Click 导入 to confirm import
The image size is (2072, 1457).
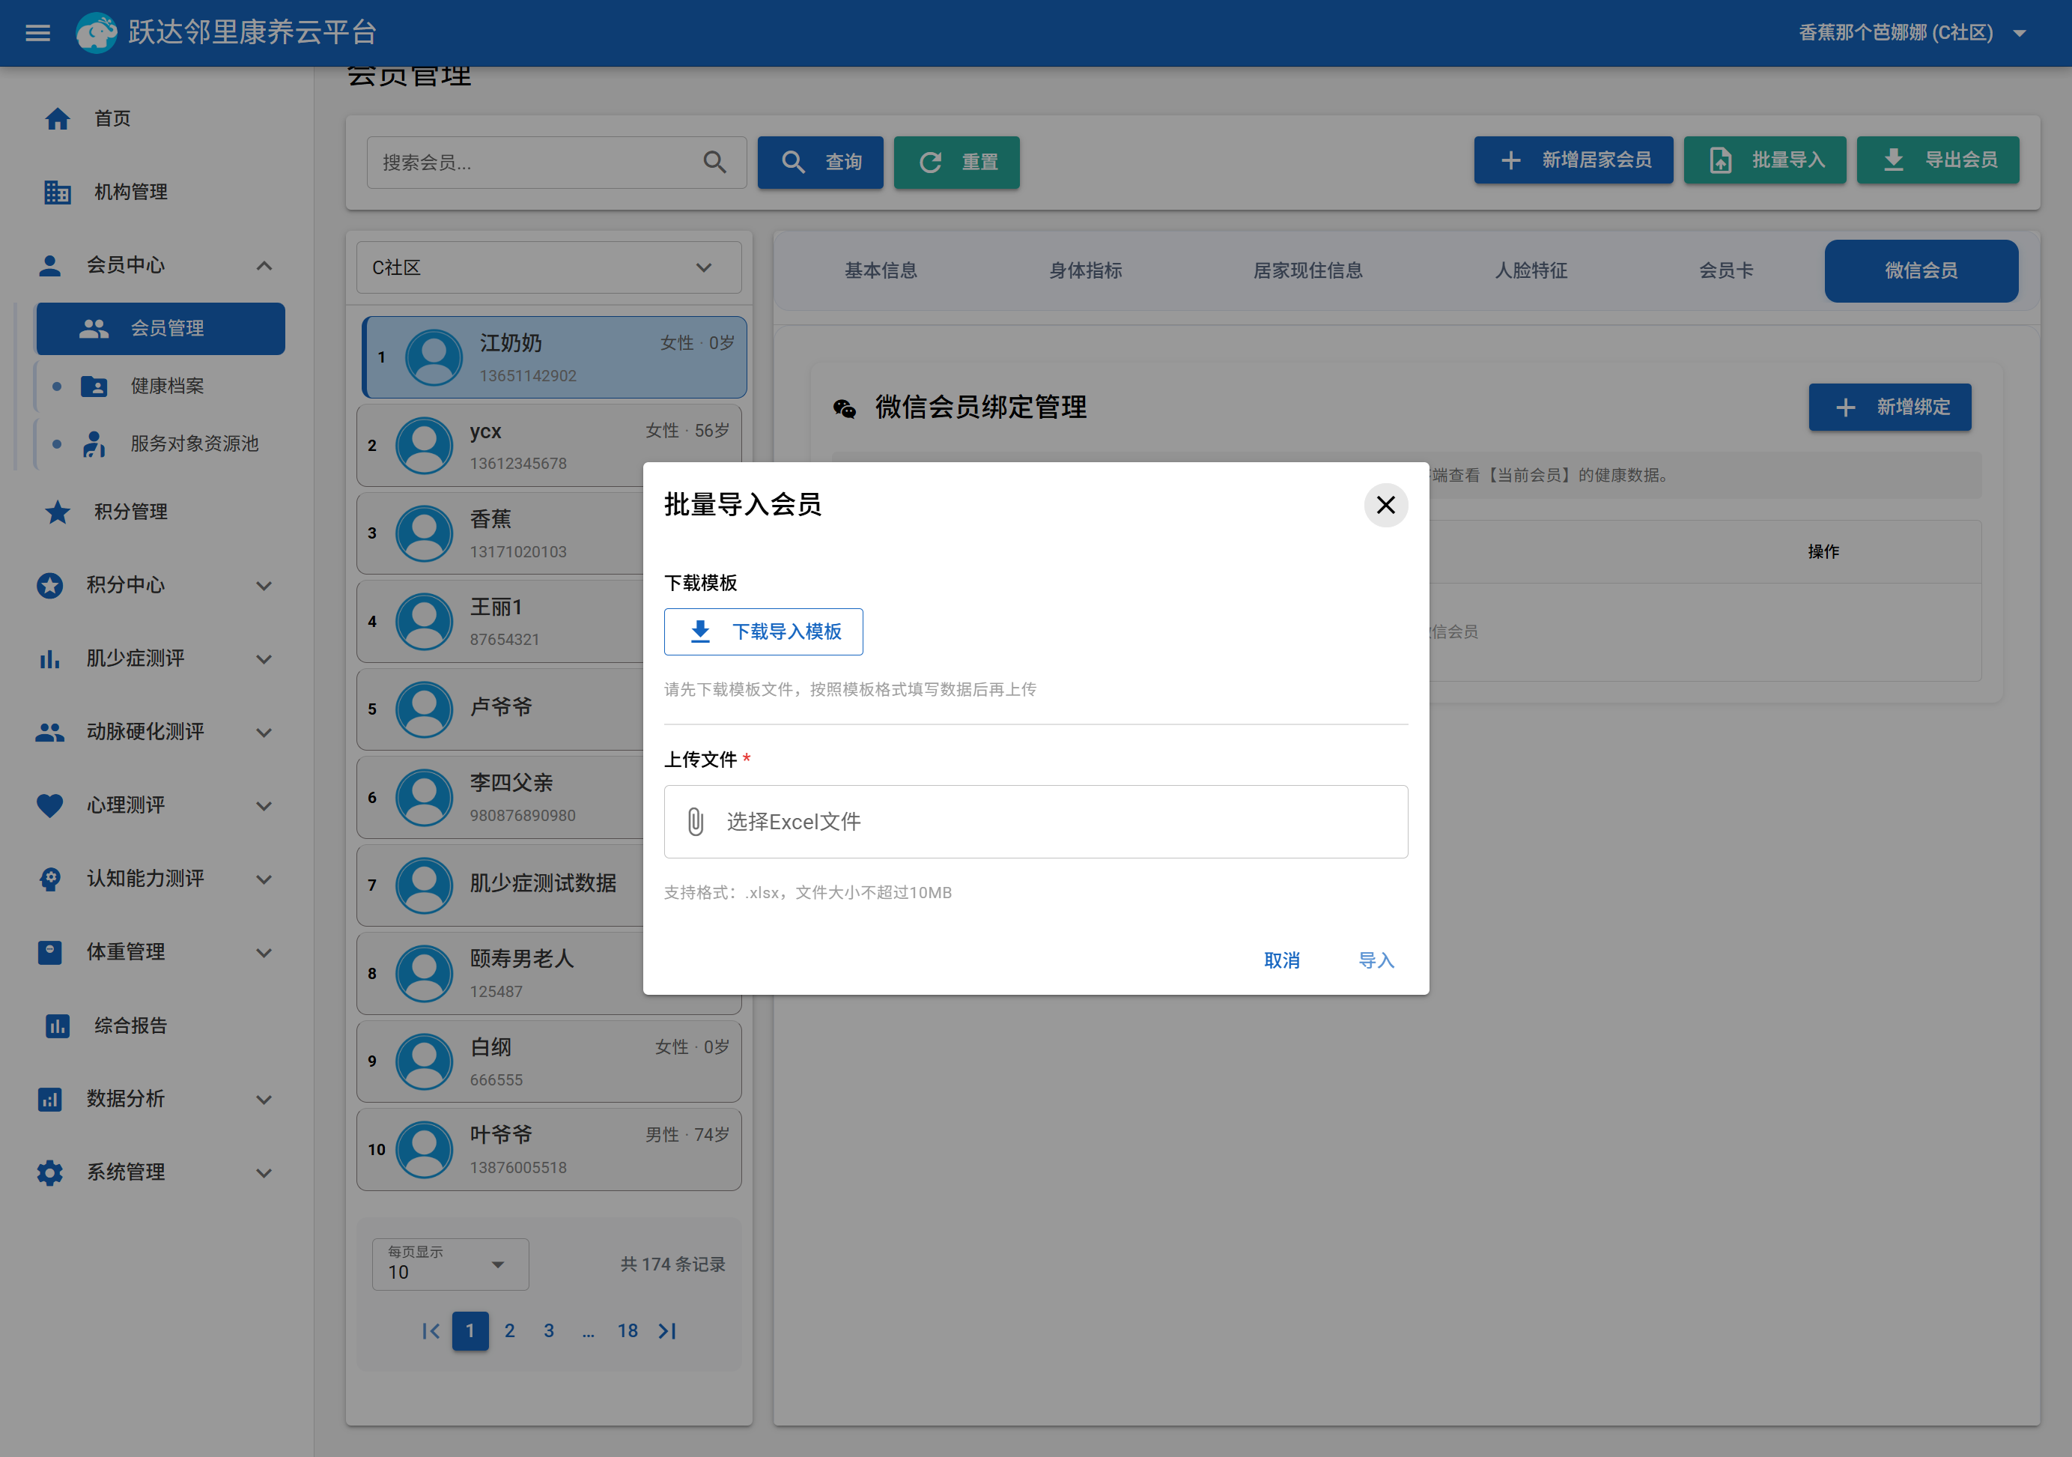1376,960
